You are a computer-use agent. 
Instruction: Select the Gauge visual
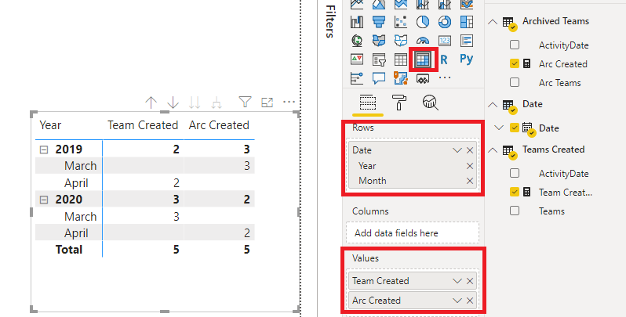coord(423,40)
